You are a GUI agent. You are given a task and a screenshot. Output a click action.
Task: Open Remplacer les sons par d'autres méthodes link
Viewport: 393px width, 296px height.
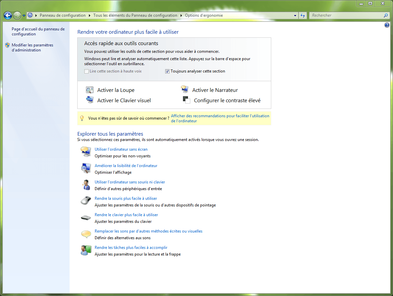coord(149,231)
